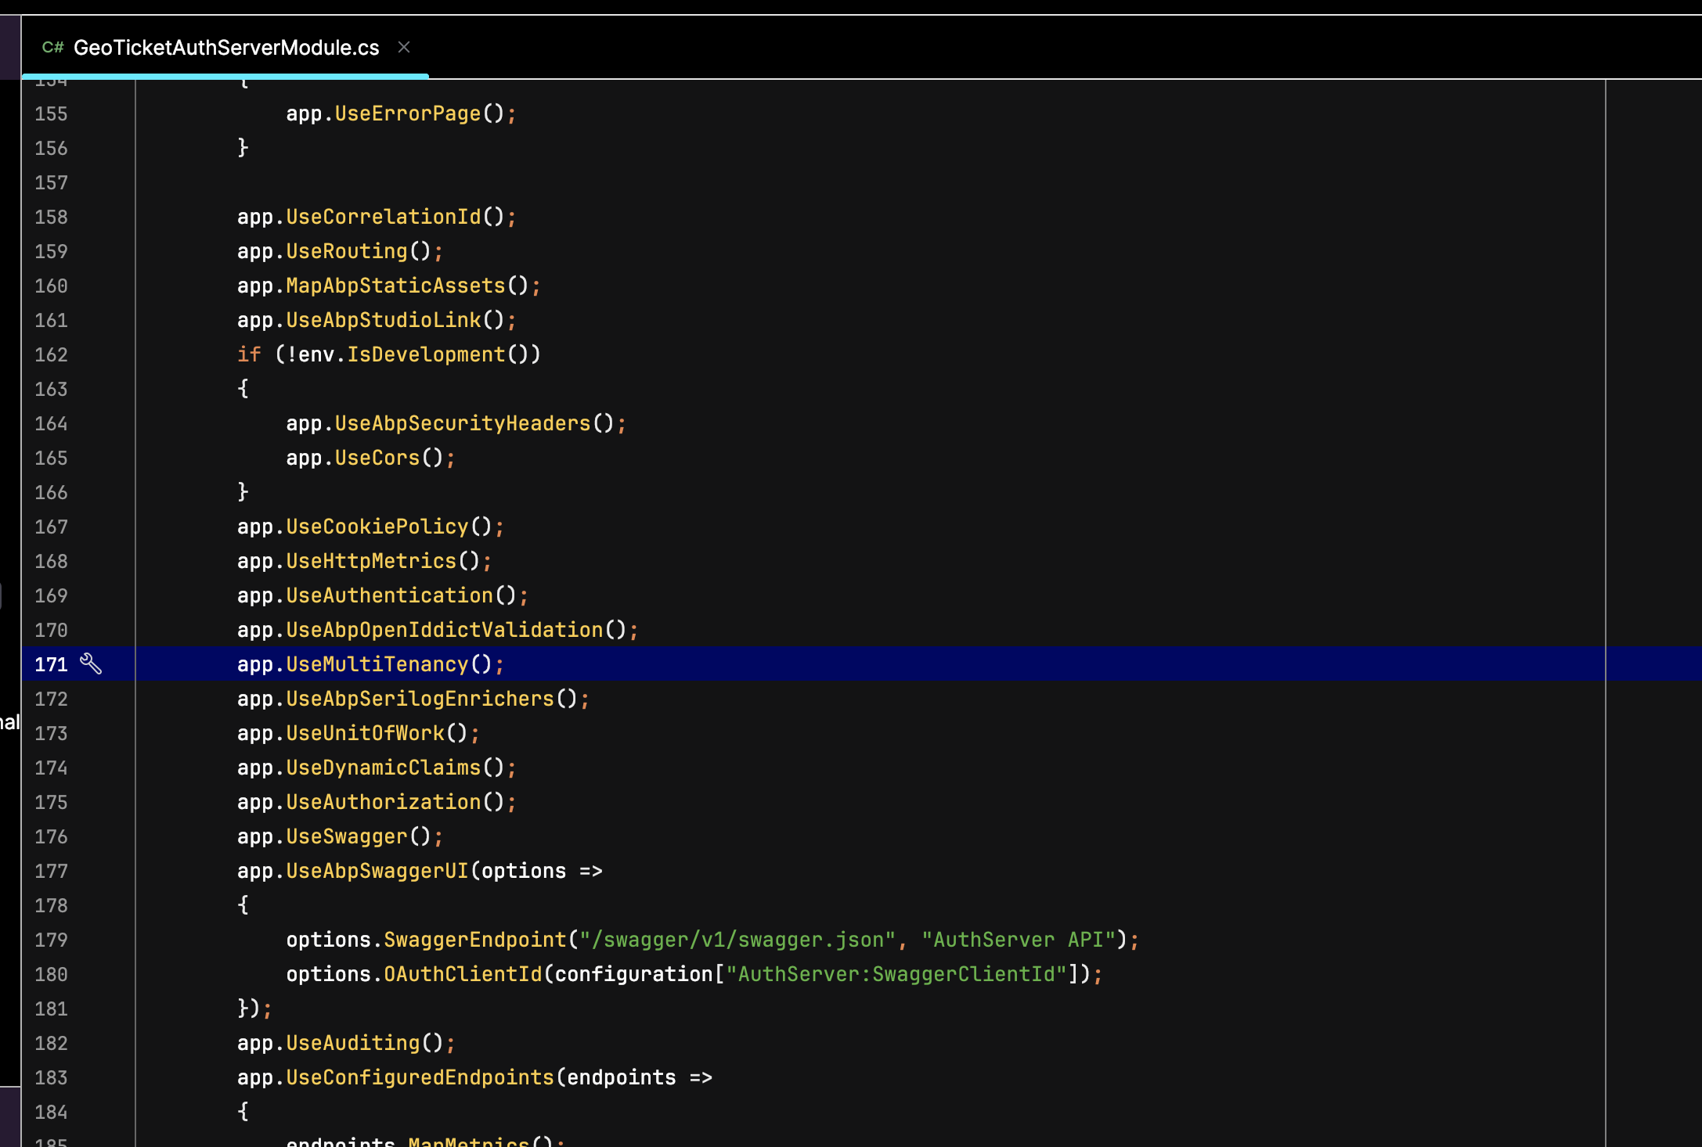This screenshot has height=1147, width=1702.
Task: Click UseAuthorization on line 175
Action: [383, 802]
